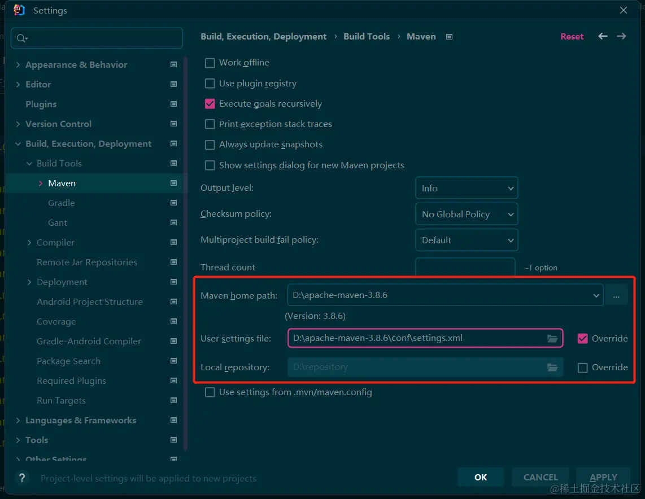Image resolution: width=645 pixels, height=499 pixels.
Task: Browse folder for User settings file
Action: tap(552, 338)
